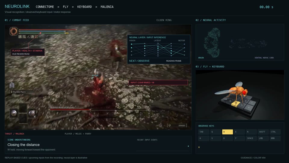Open the FLY breadcrumb
Viewport: 289px width, 163px height.
coord(66,7)
